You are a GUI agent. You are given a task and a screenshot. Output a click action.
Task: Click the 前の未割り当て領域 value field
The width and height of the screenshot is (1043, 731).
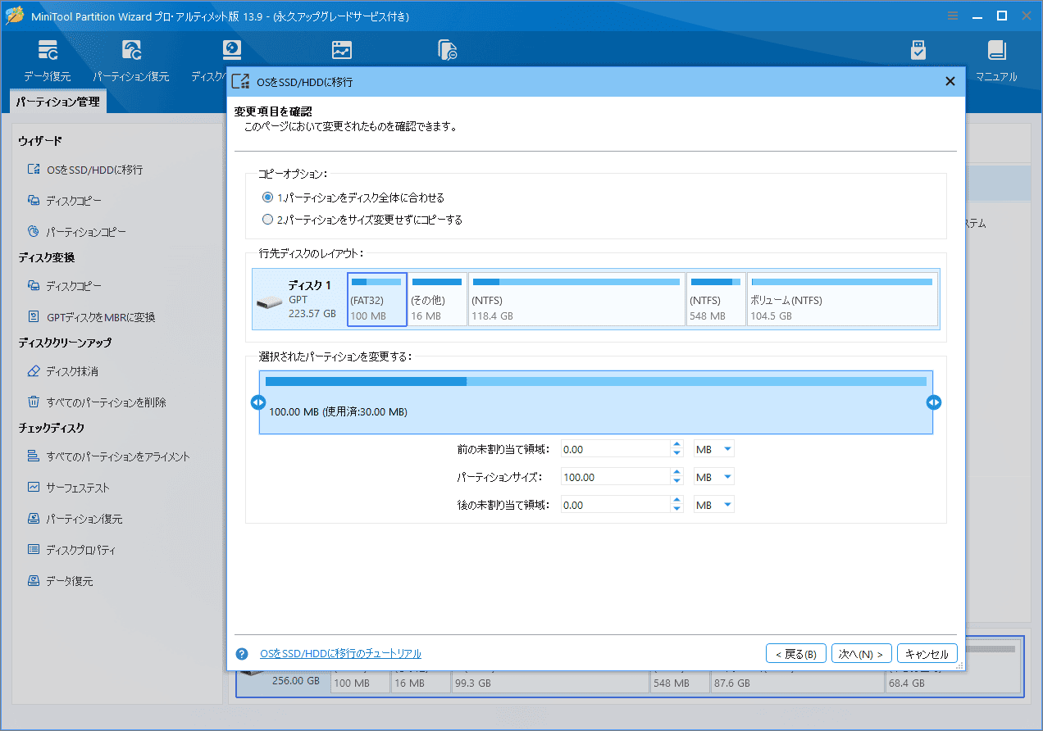tap(616, 449)
